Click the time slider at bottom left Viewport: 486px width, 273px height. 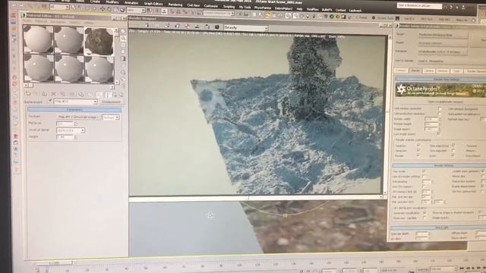tap(54, 263)
